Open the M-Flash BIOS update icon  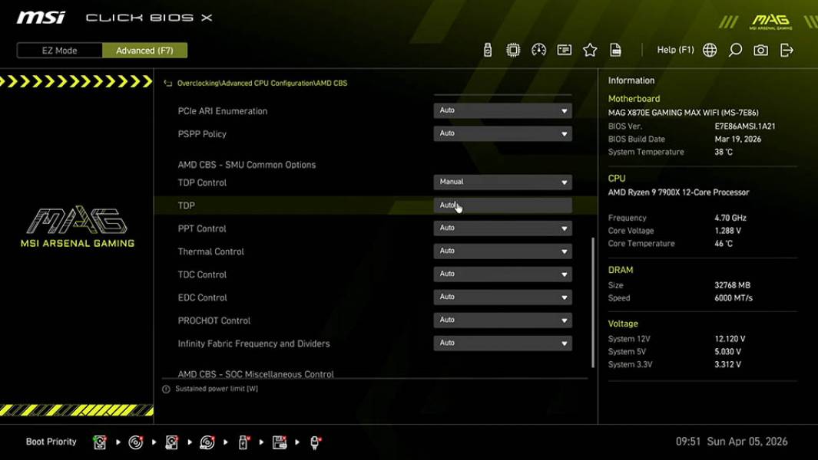tap(487, 49)
